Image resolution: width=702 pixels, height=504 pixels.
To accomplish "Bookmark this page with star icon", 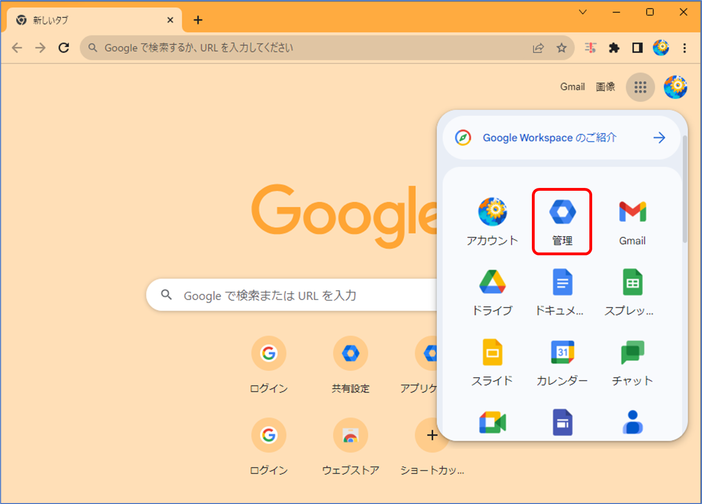I will click(562, 48).
